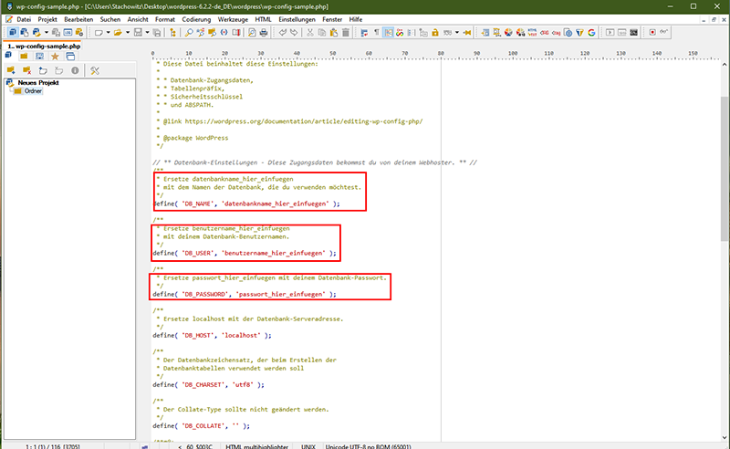The image size is (730, 449).
Task: Click the Copy icon in toolbar
Action: 322,33
